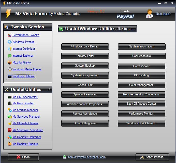Run Check Disk
The width and height of the screenshot is (176, 163).
click(x=85, y=85)
